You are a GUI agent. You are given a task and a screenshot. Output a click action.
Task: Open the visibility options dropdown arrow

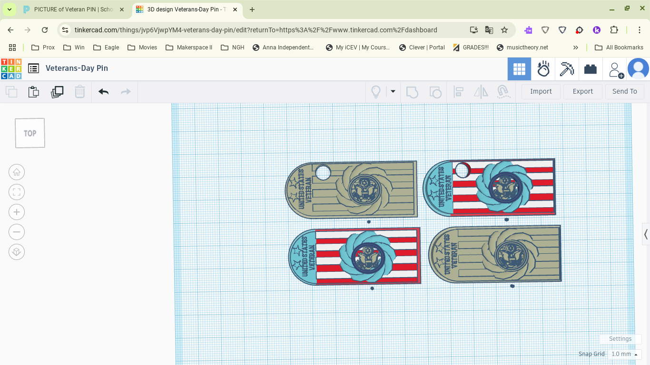click(393, 91)
